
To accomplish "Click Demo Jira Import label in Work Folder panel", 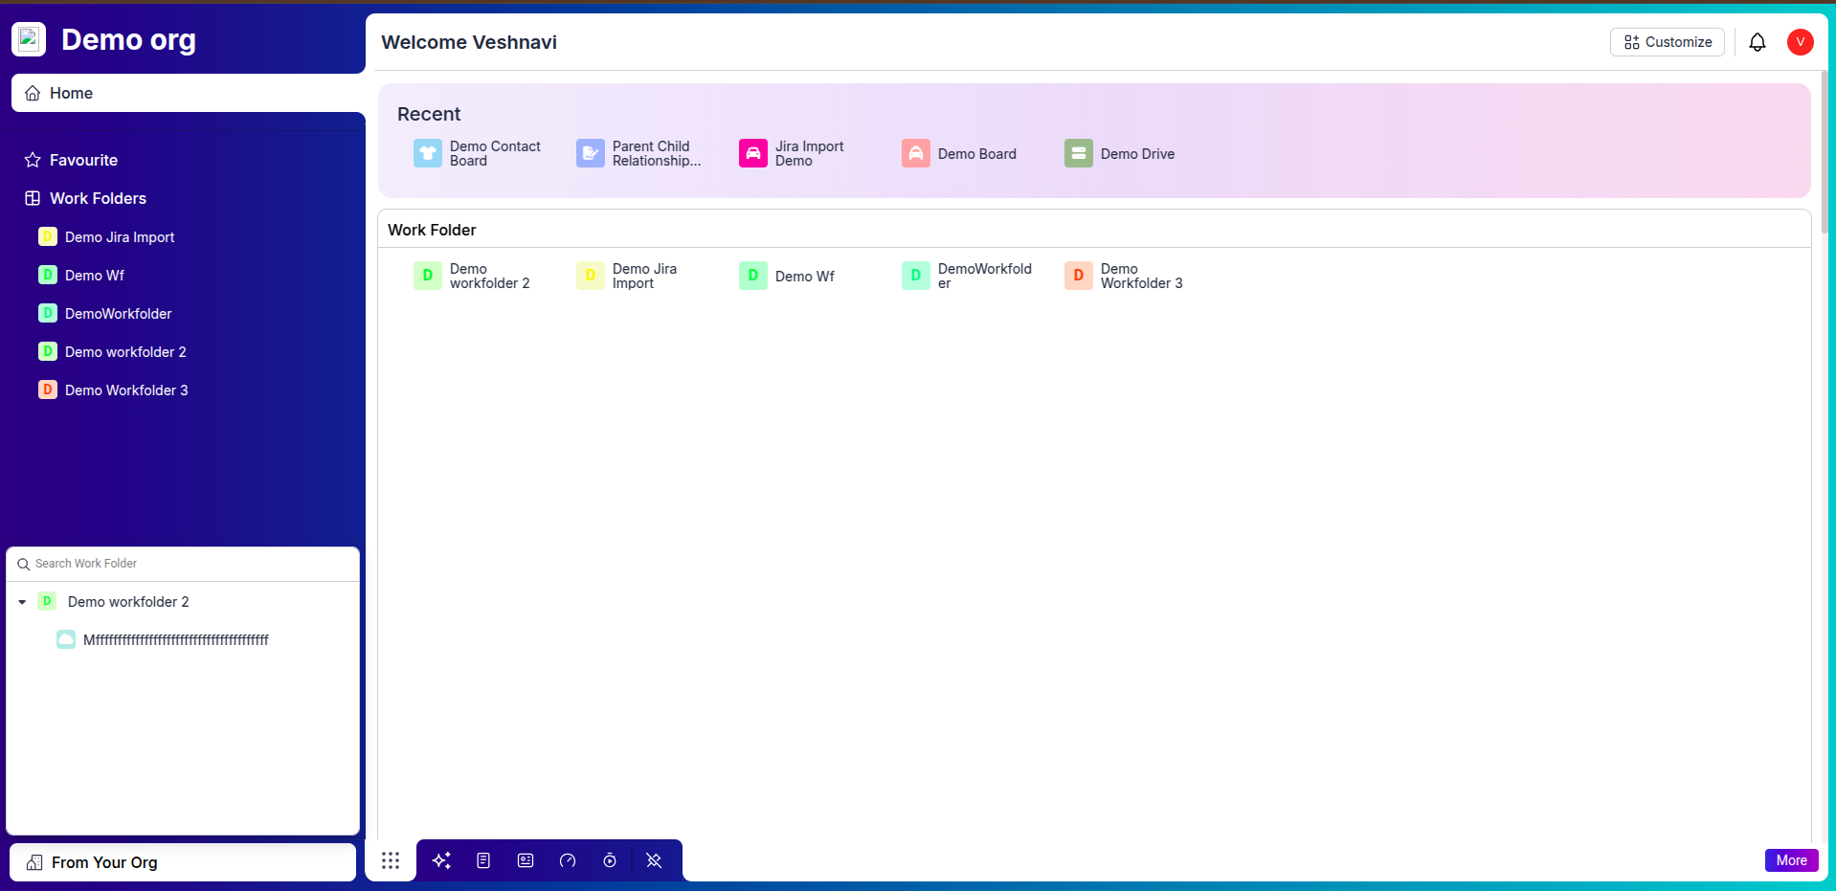I will coord(644,276).
